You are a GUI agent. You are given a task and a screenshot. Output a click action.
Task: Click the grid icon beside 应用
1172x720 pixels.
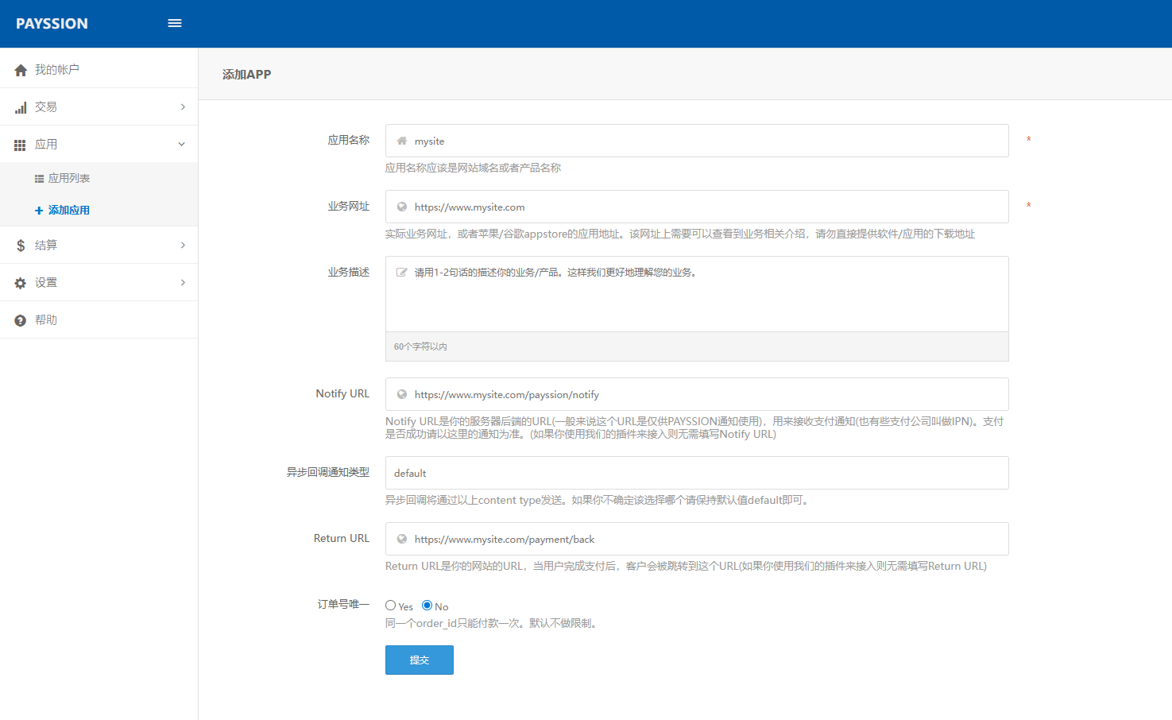click(21, 145)
